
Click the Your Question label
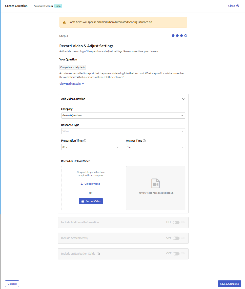pos(68,59)
